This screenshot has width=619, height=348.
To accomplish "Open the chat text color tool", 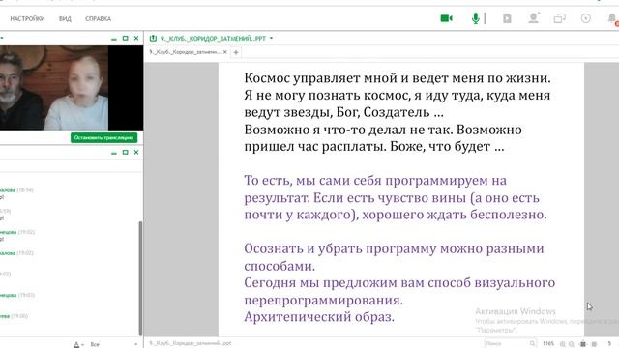I will 77,344.
